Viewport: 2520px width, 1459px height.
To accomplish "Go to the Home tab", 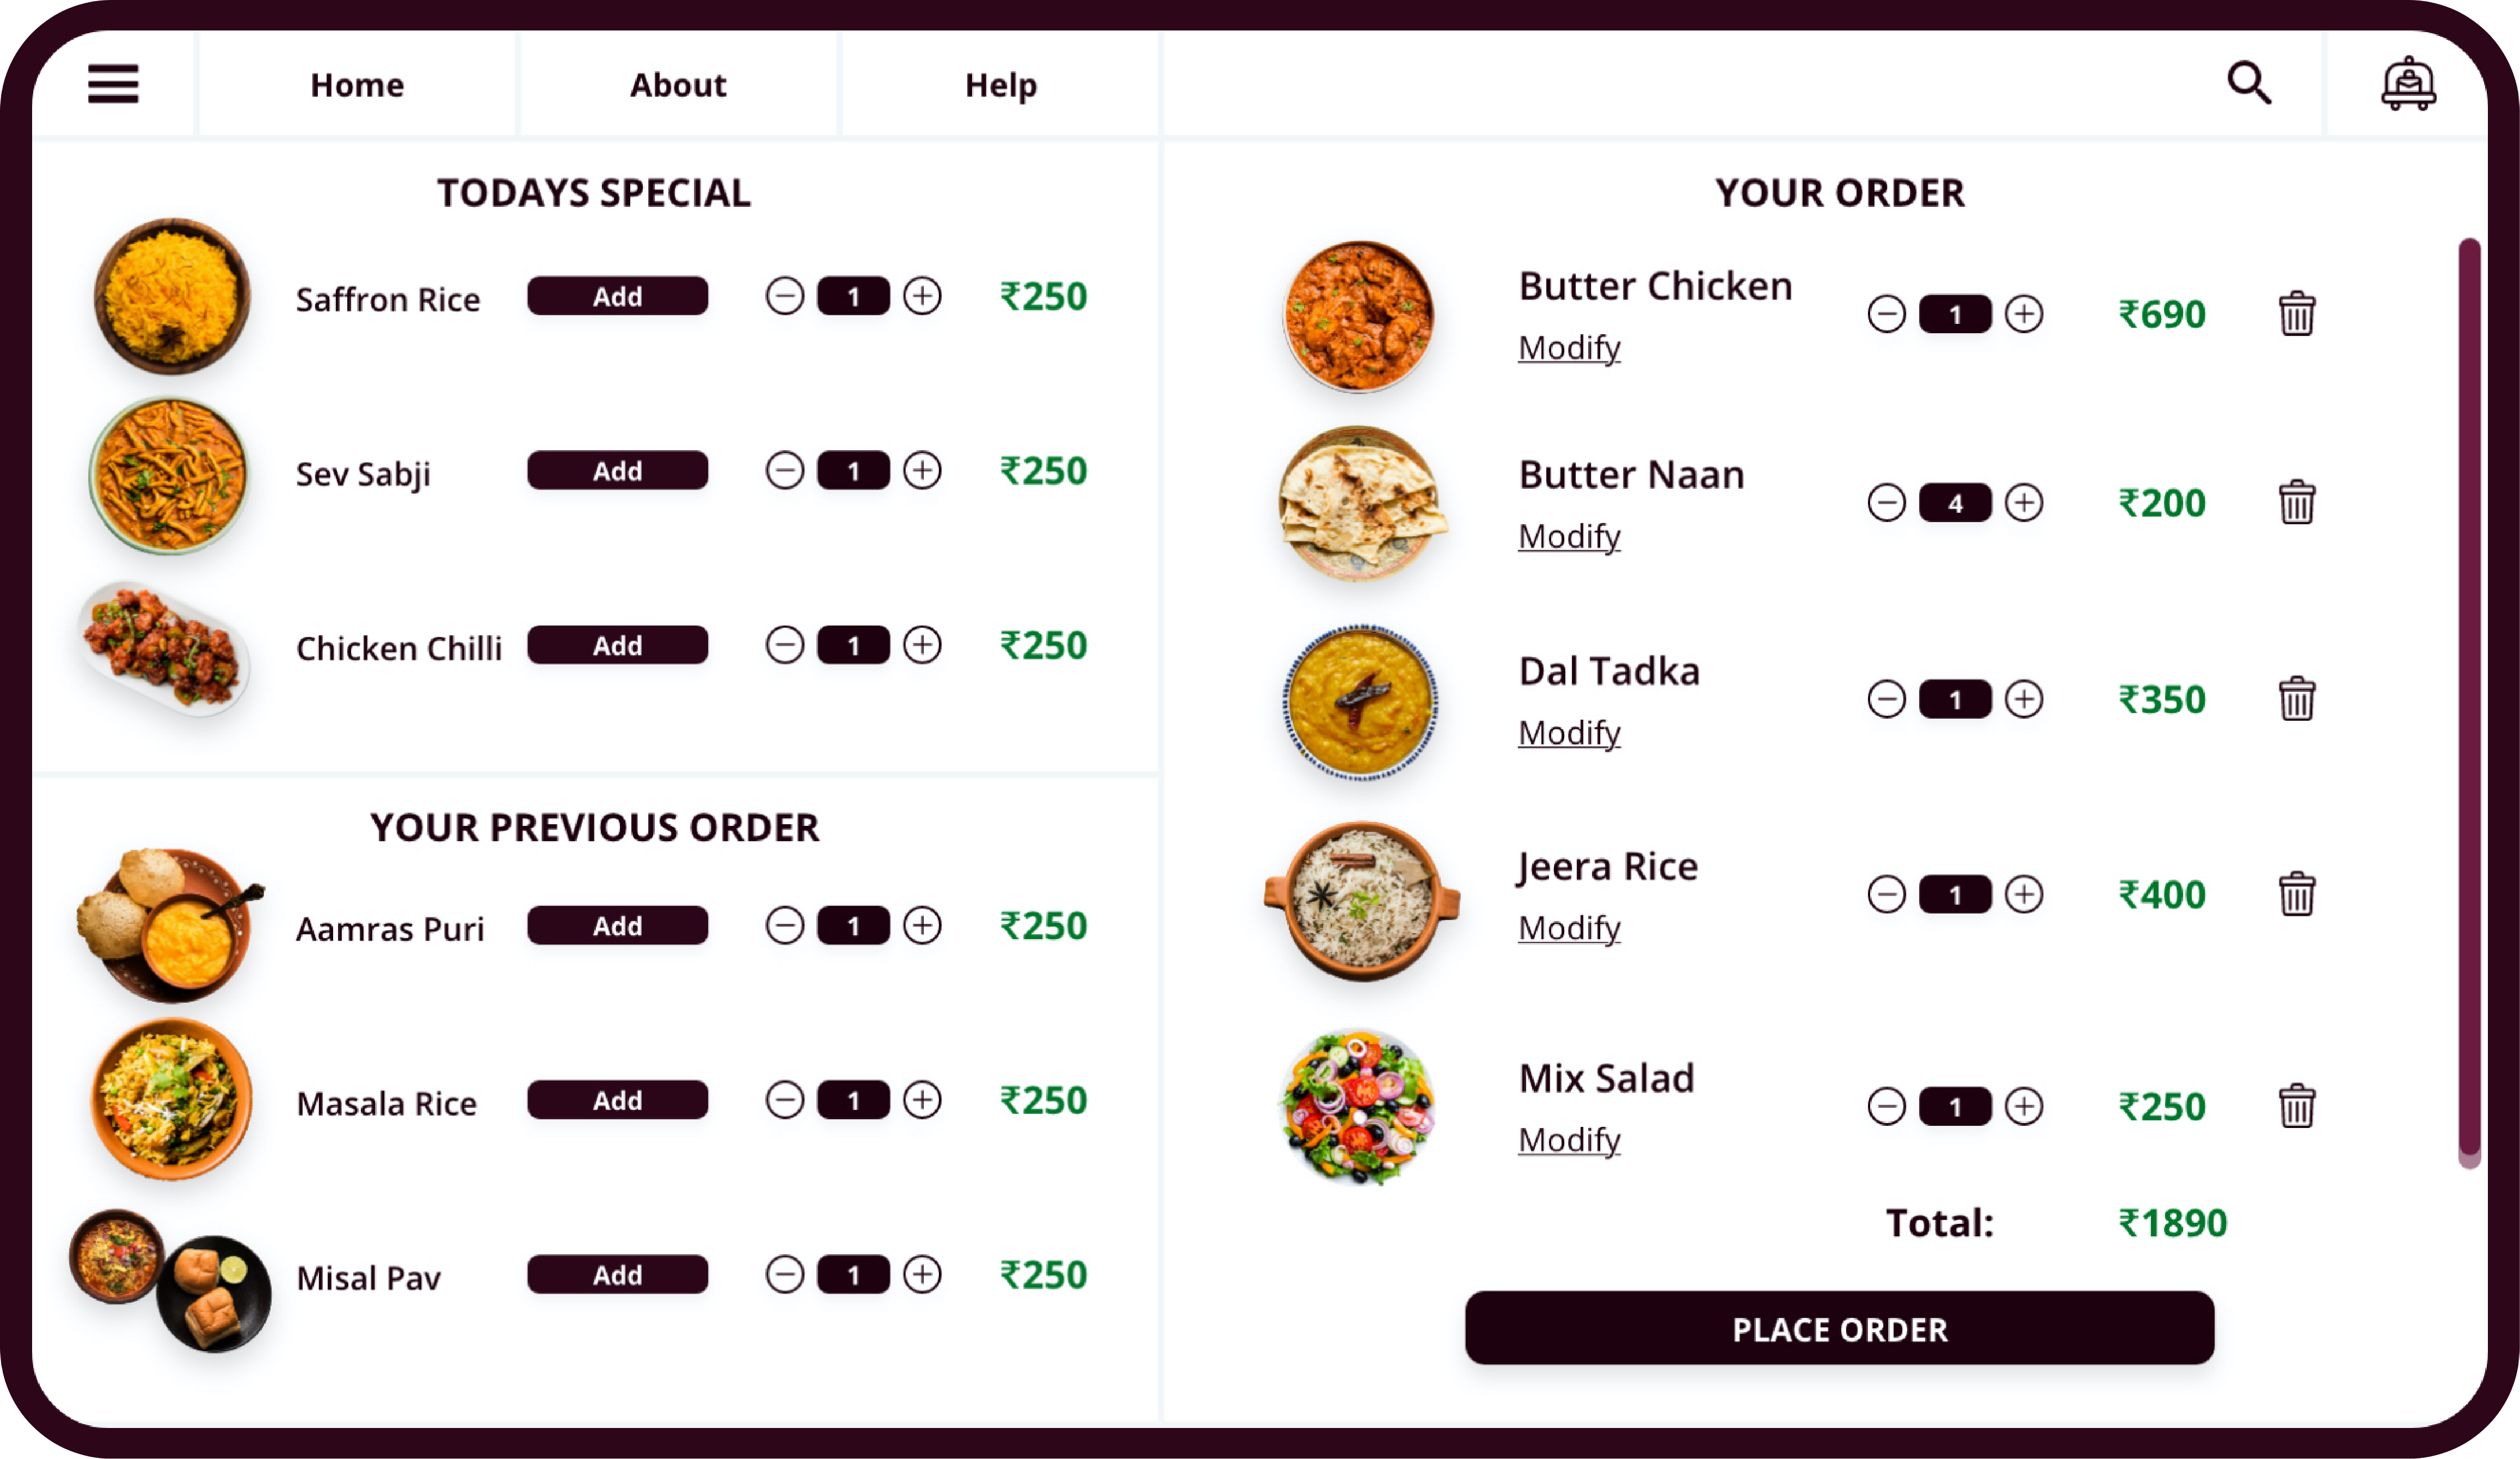I will tap(357, 85).
